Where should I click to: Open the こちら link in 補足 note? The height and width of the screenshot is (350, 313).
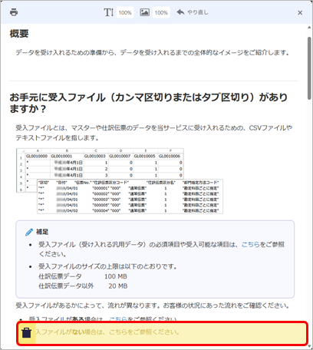251,245
